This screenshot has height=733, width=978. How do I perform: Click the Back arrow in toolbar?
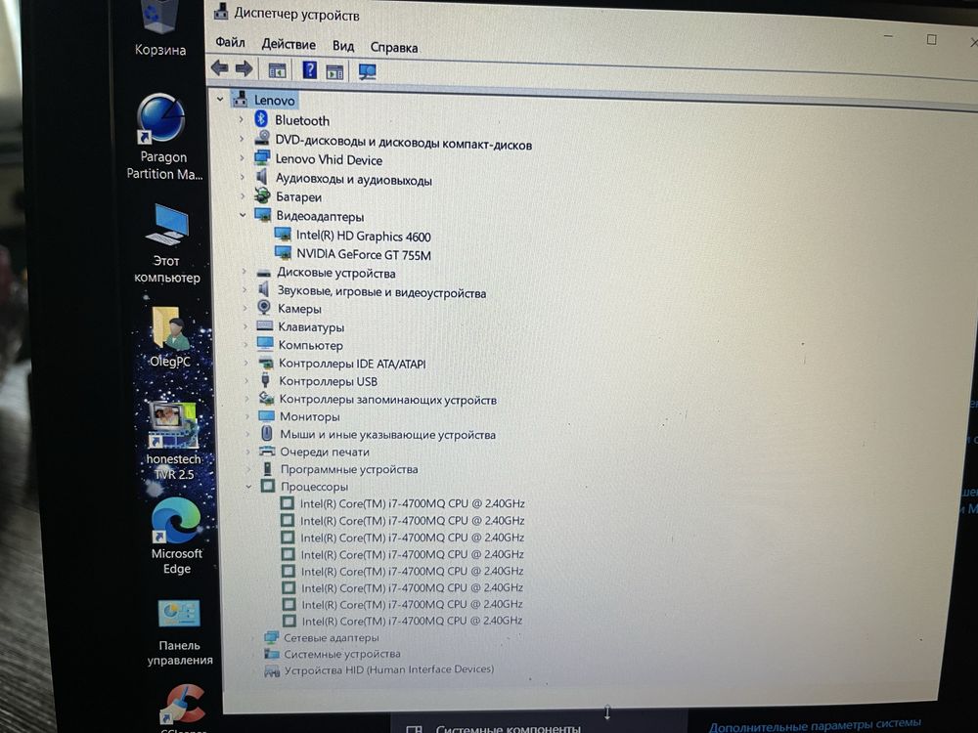[x=219, y=67]
